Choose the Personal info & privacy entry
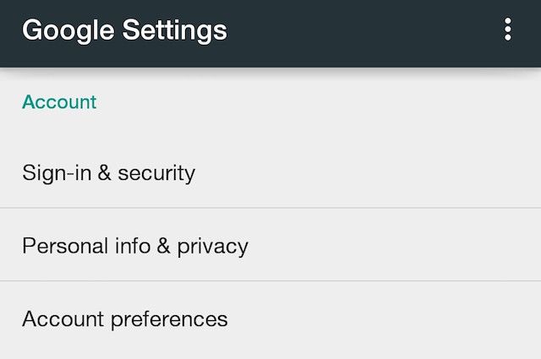 point(135,246)
